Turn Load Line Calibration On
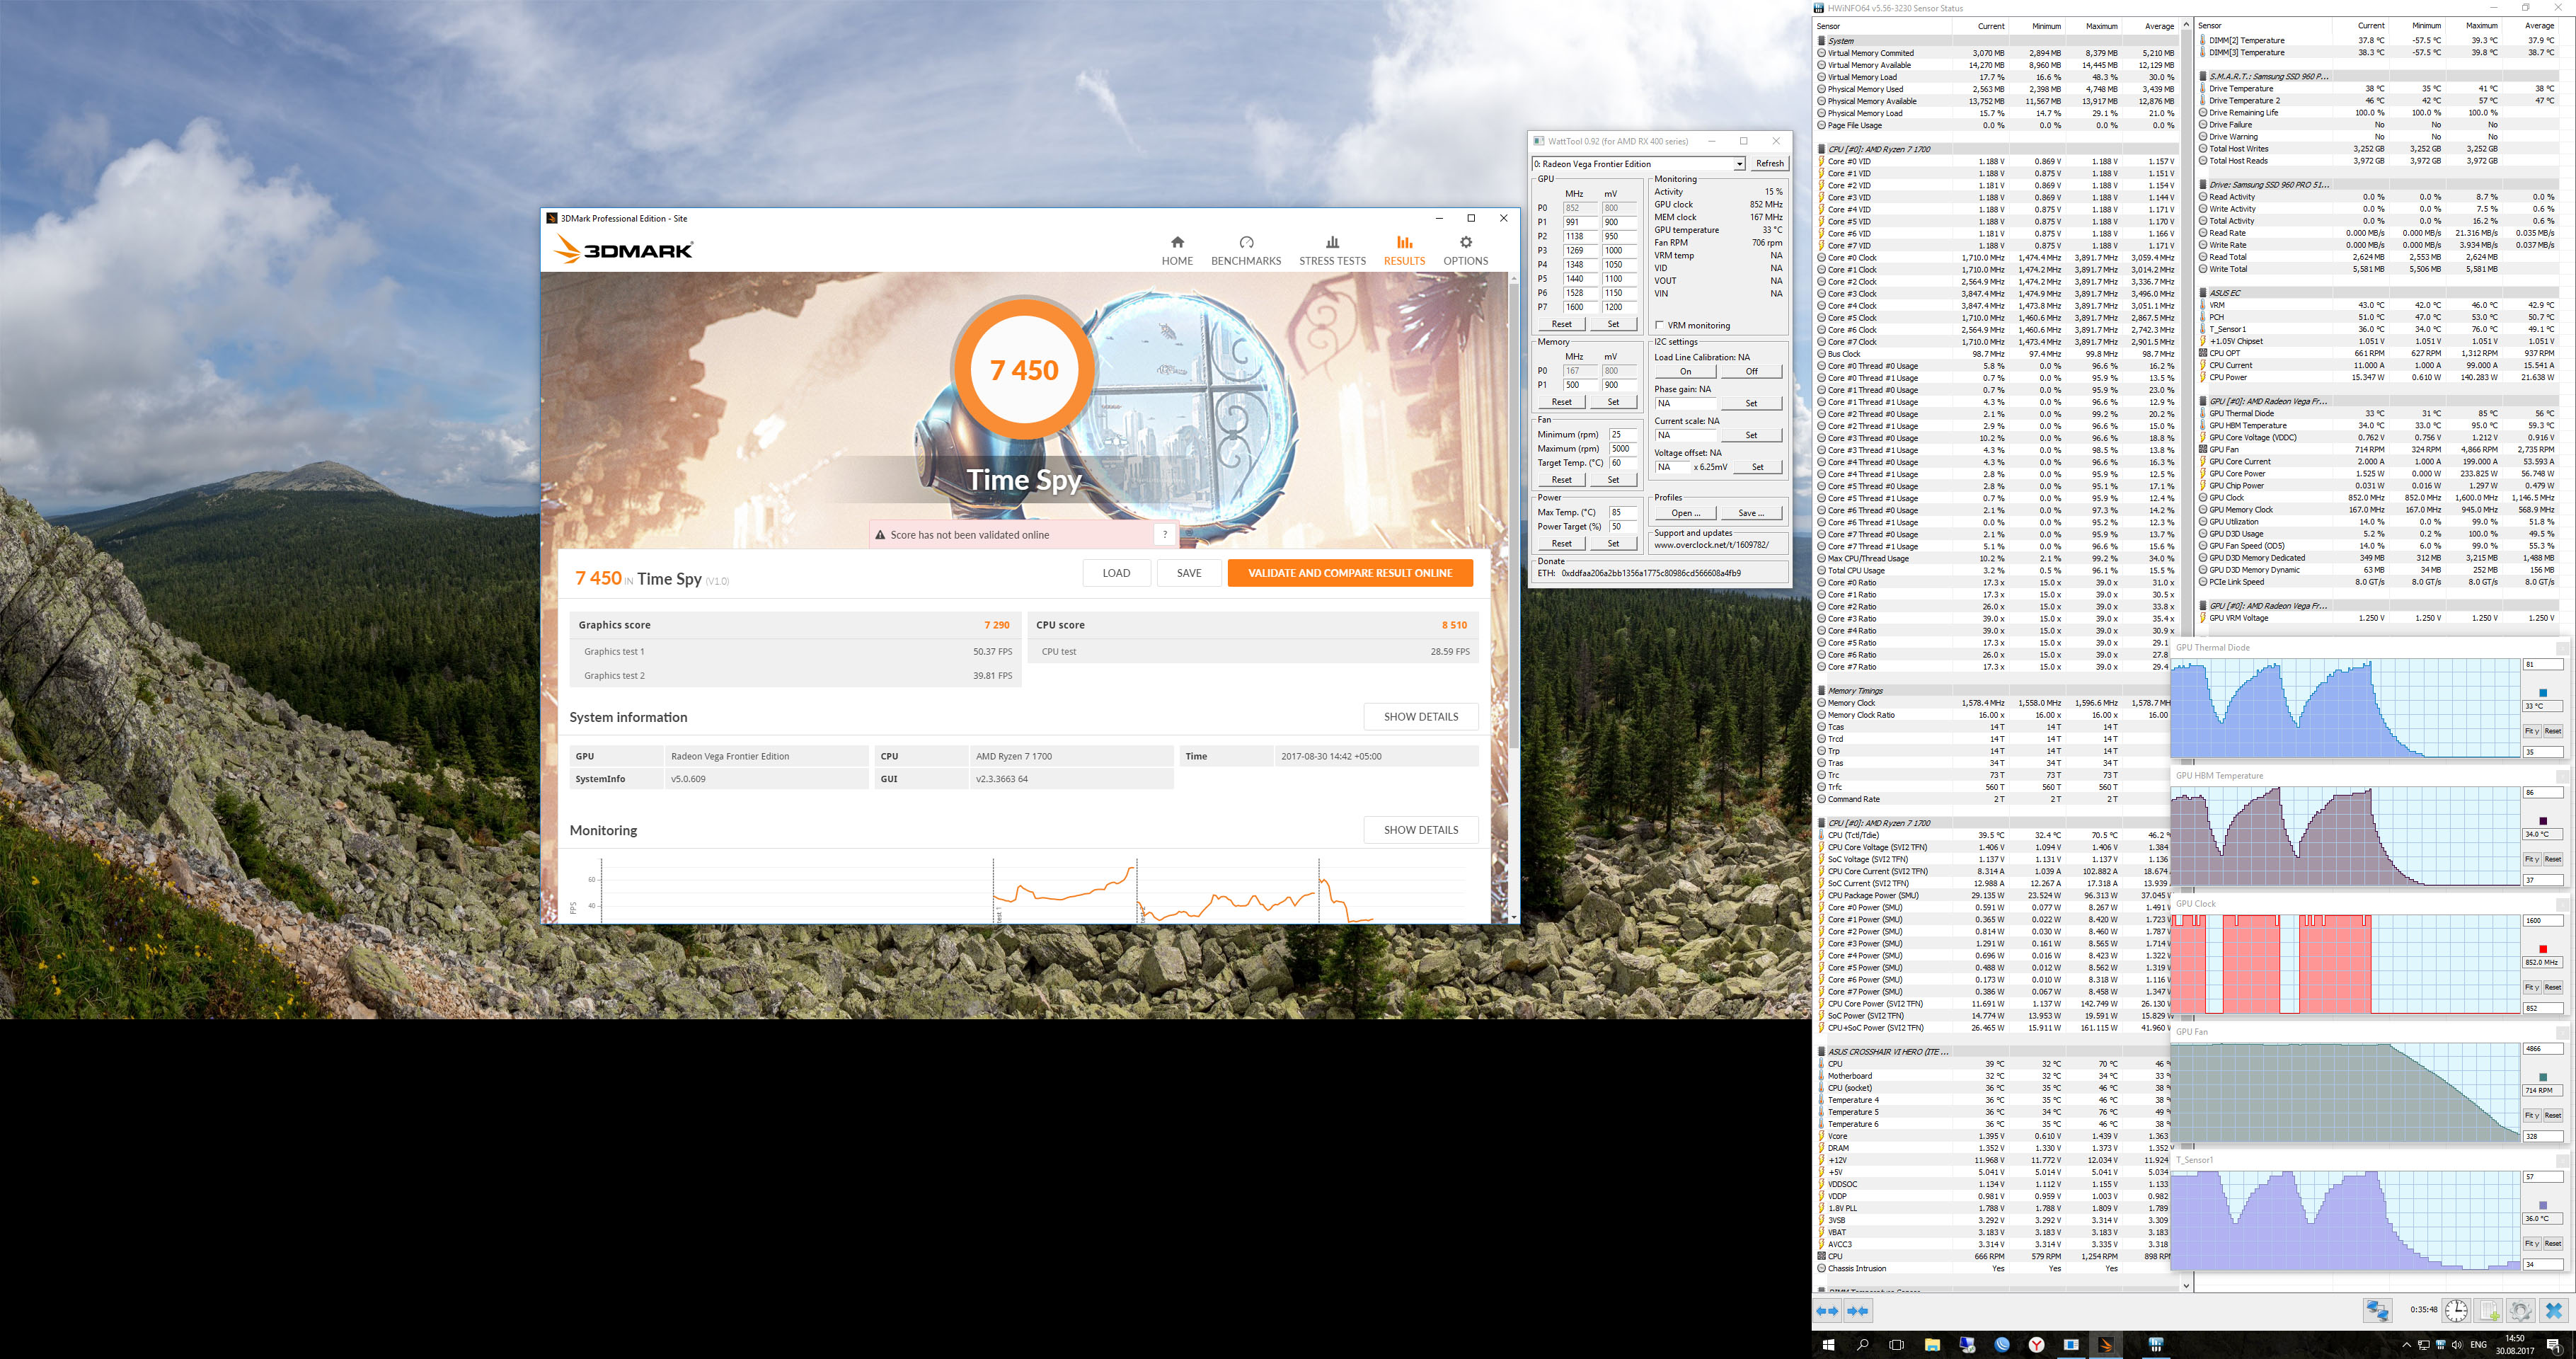The width and height of the screenshot is (2576, 1359). pos(1685,371)
